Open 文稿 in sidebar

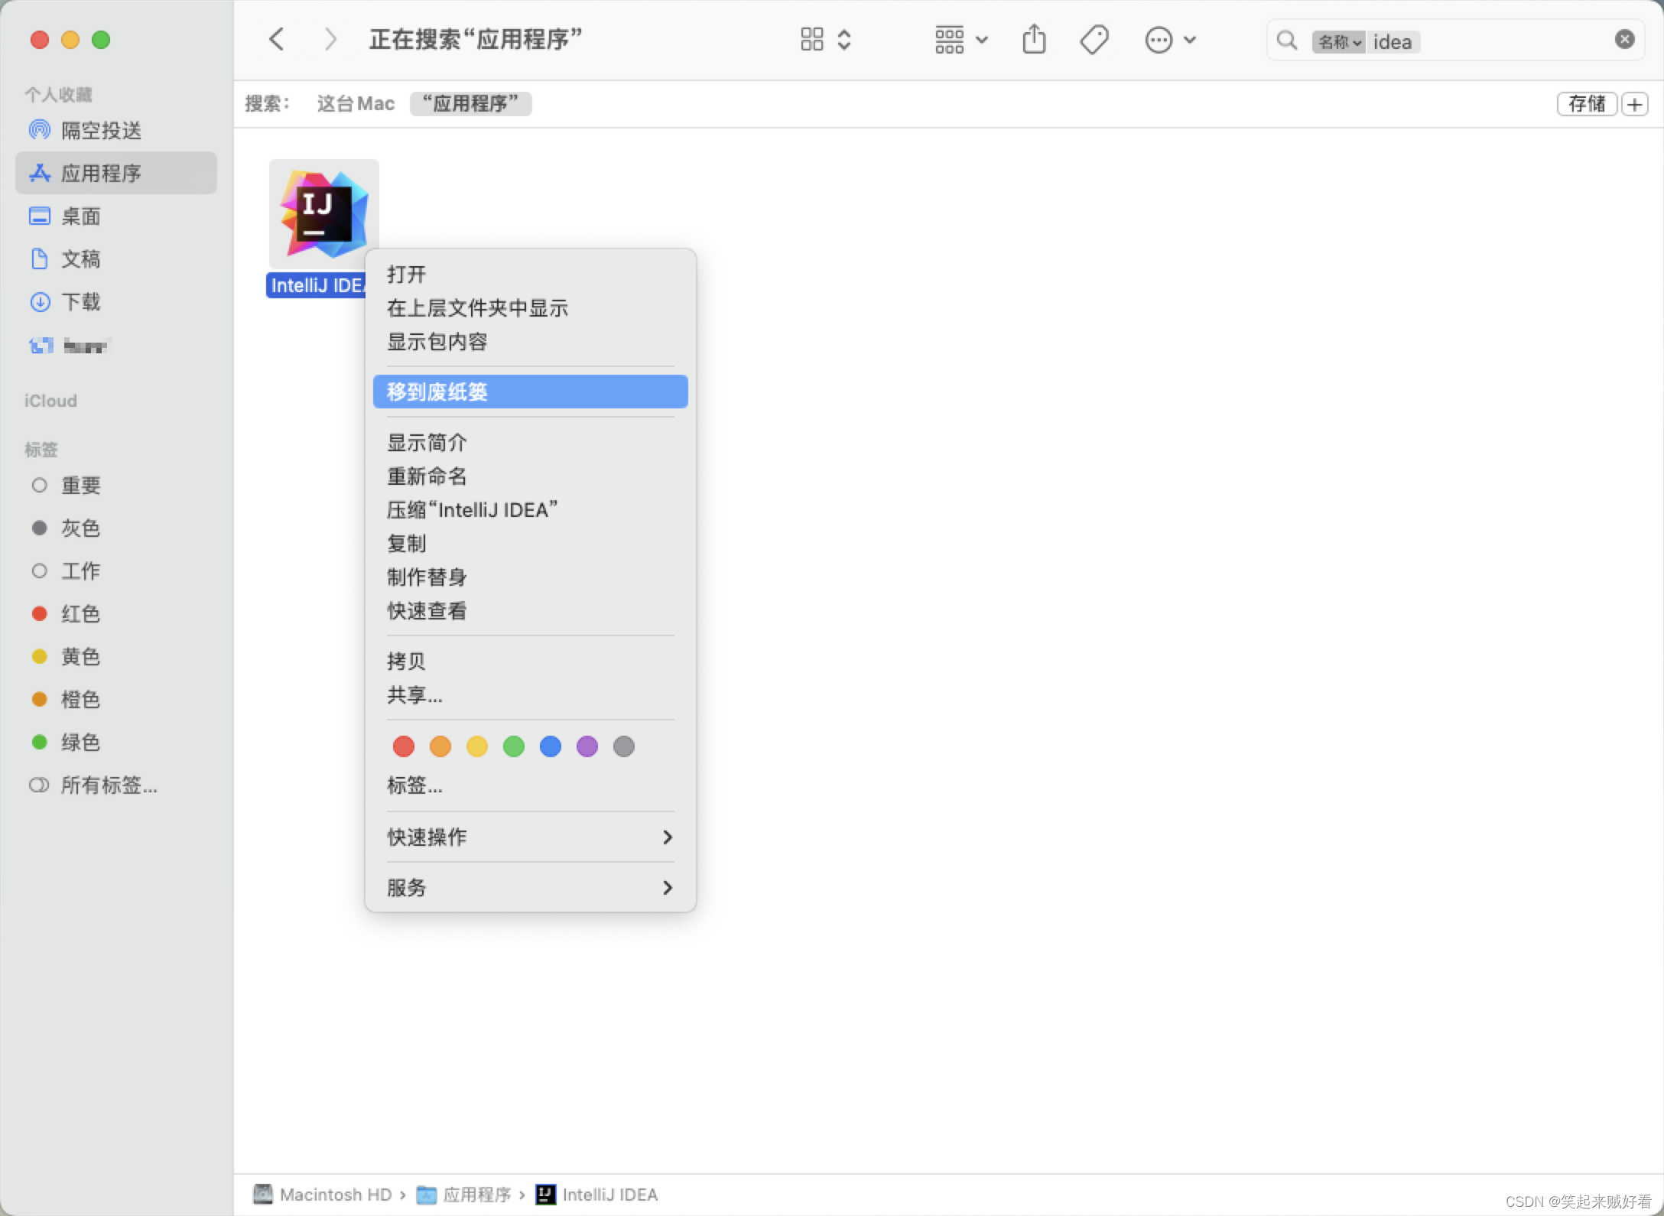(115, 259)
